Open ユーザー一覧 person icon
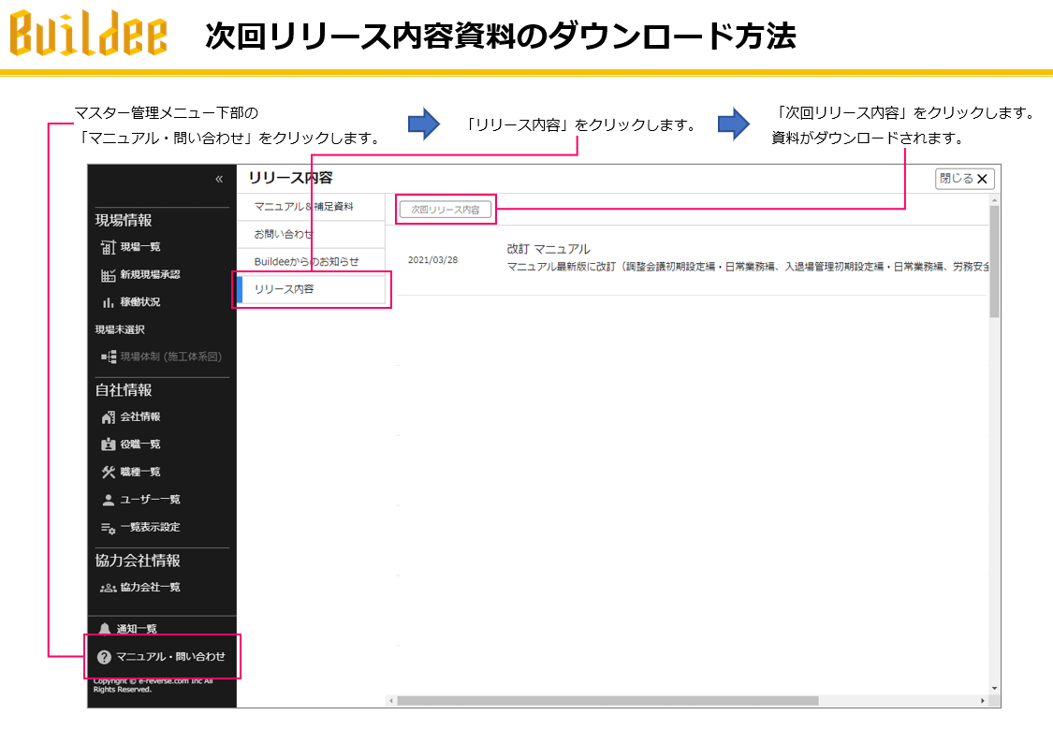The image size is (1053, 729). tap(108, 500)
